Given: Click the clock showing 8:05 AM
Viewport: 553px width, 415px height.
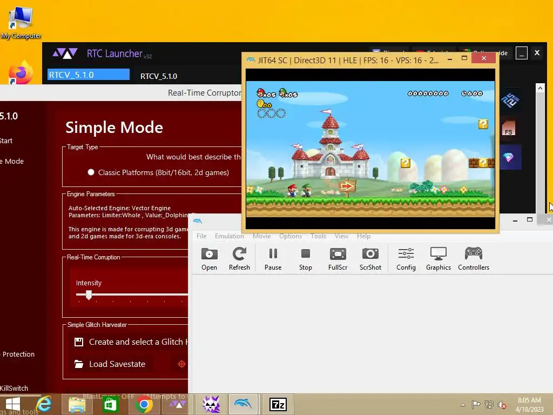Looking at the screenshot, I should (529, 400).
